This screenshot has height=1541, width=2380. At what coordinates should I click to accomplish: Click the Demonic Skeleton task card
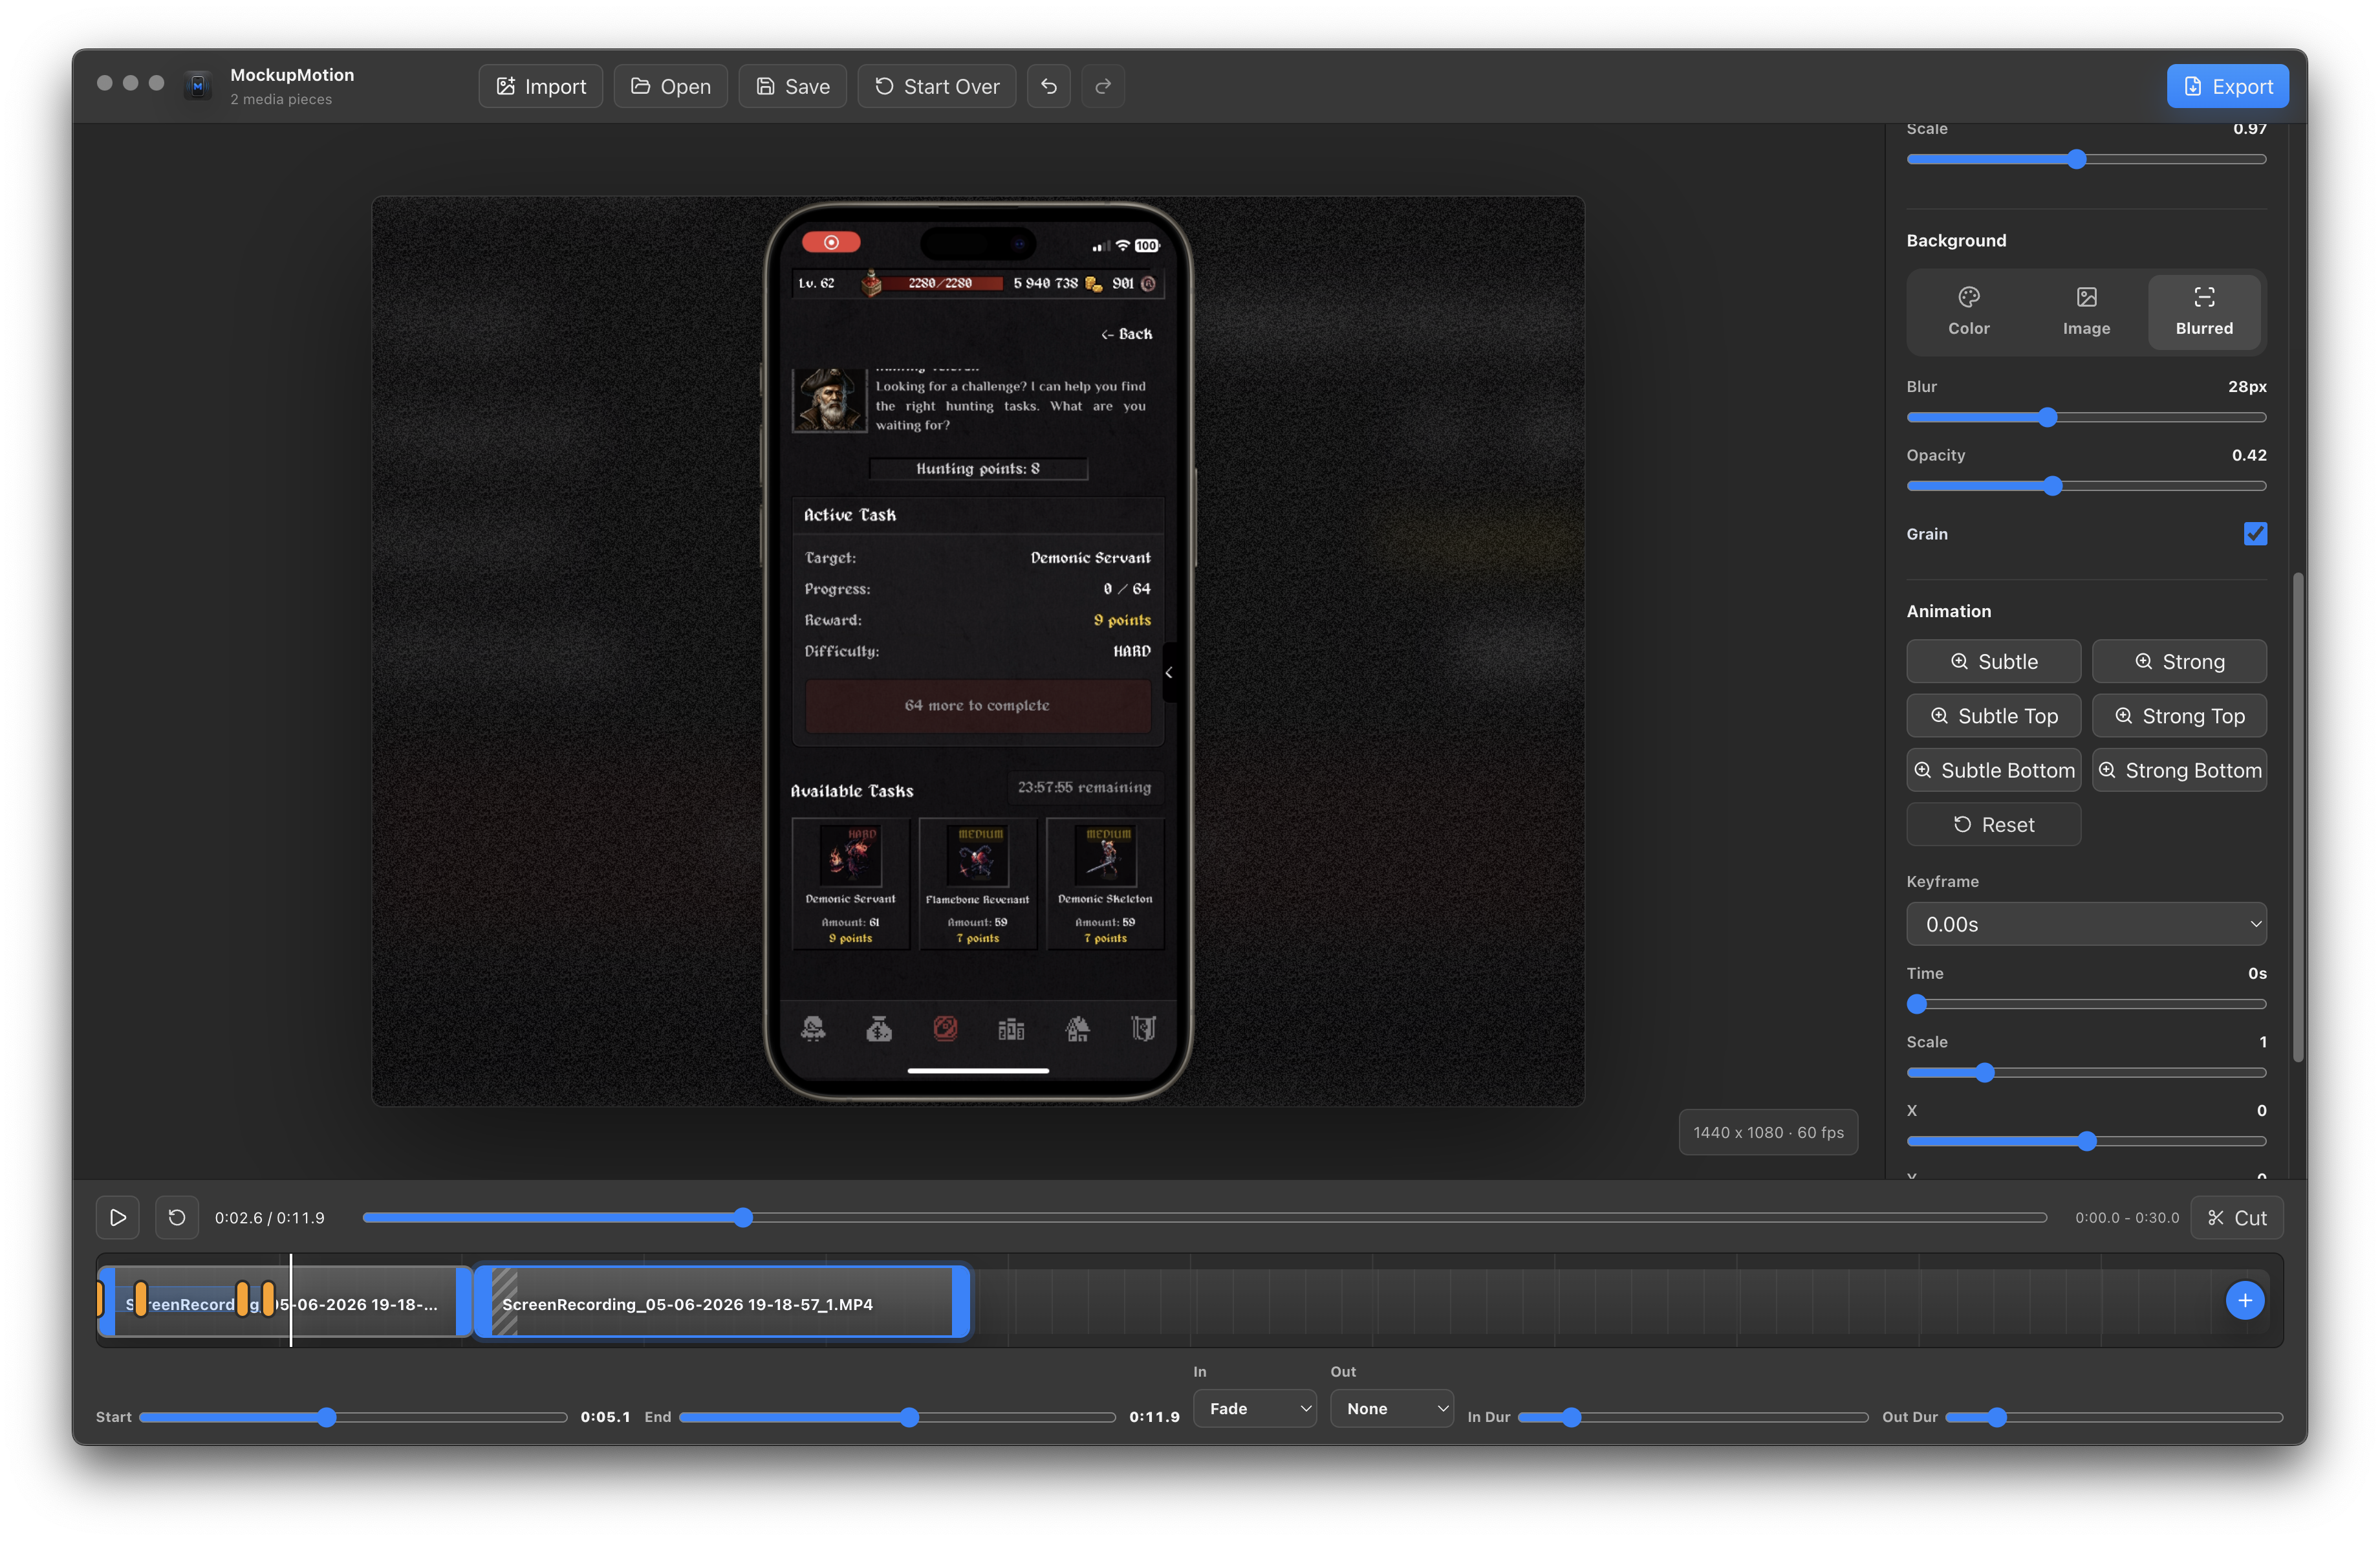click(1105, 884)
